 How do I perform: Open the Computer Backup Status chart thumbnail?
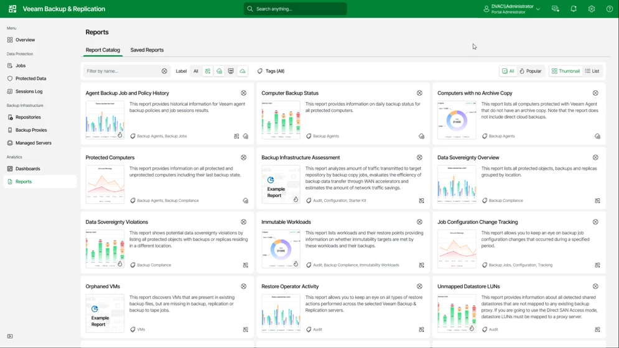[x=281, y=120]
